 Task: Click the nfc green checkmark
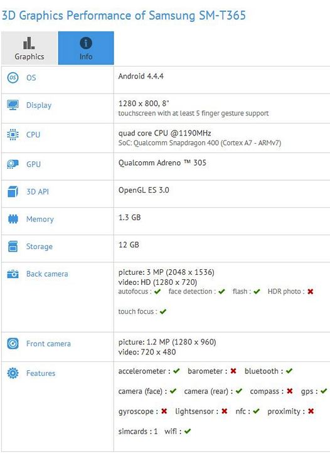point(257,411)
